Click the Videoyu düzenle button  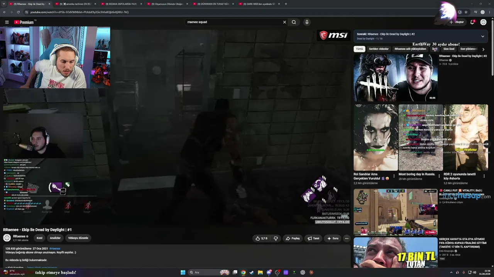point(78,238)
